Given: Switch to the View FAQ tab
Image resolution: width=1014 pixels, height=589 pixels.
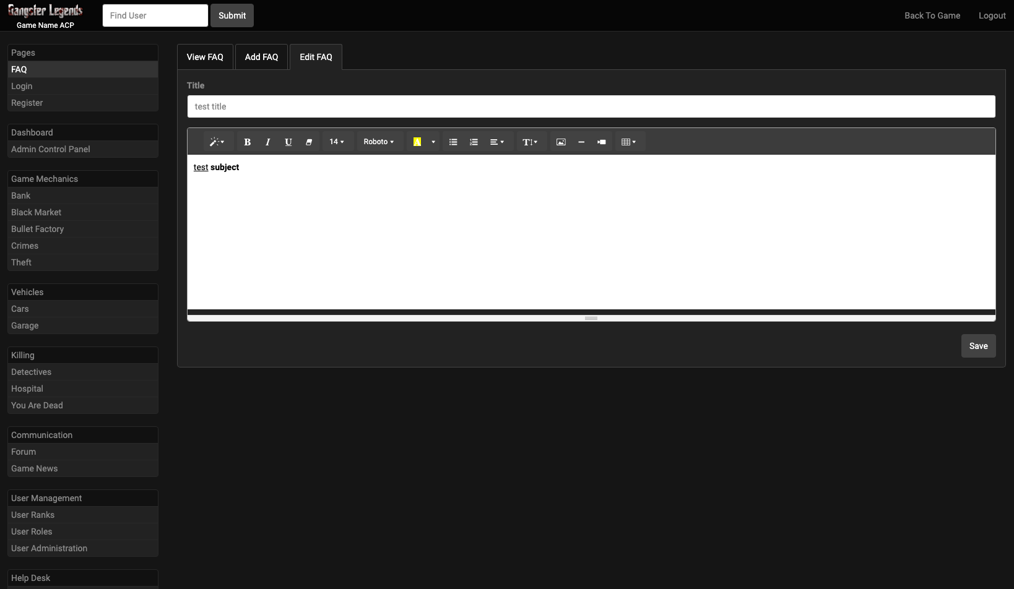Looking at the screenshot, I should 205,57.
